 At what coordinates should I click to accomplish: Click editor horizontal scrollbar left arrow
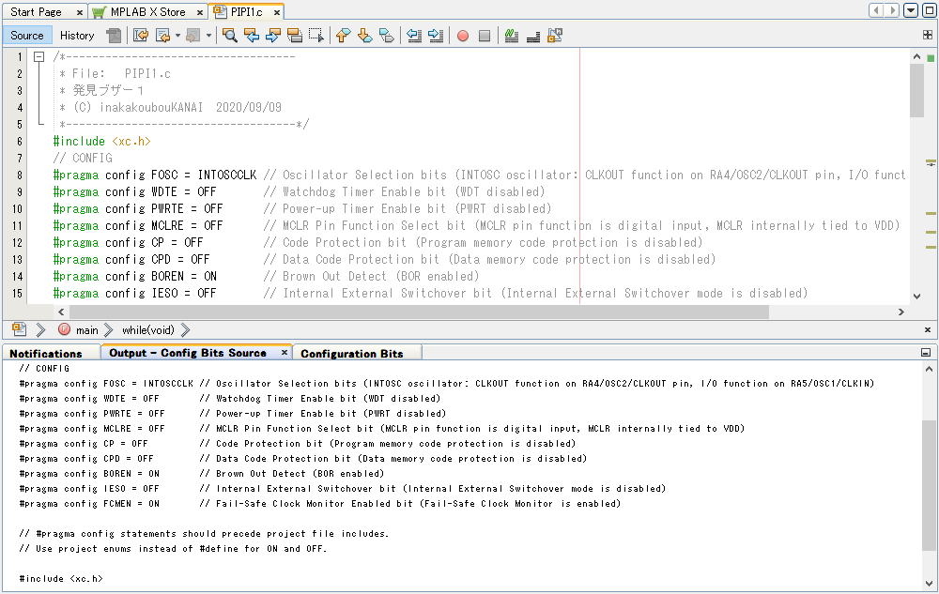(61, 312)
